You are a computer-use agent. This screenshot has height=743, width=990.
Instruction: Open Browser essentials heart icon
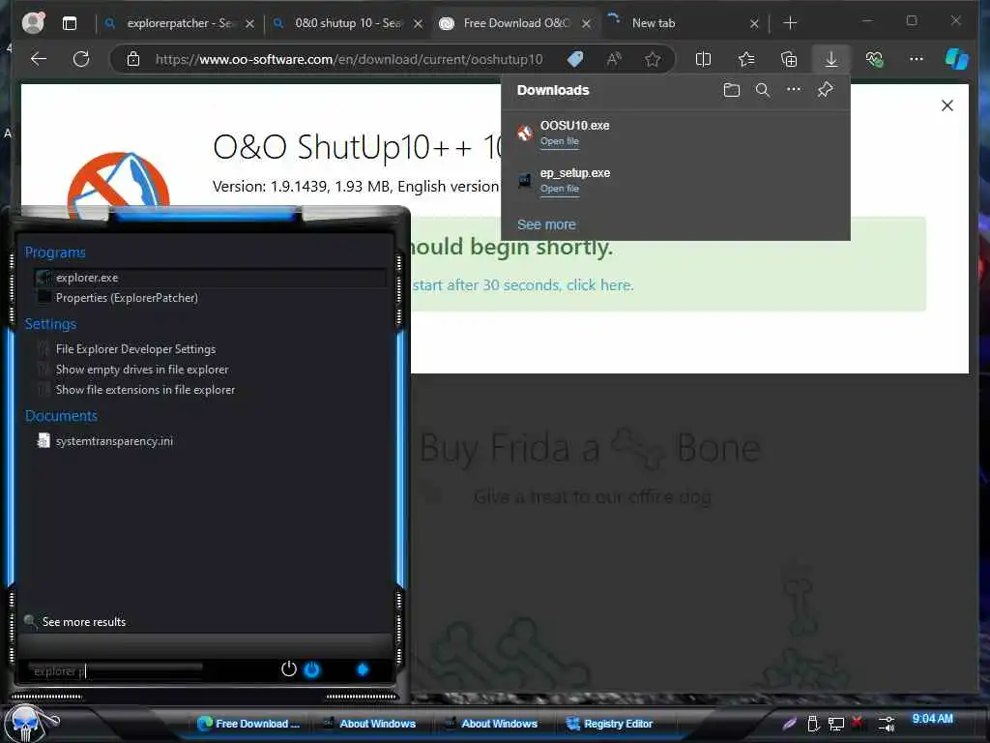pos(874,59)
